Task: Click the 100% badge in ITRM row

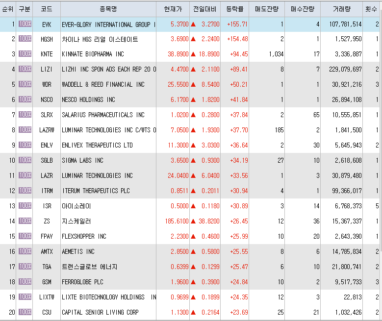Action: (x=25, y=190)
